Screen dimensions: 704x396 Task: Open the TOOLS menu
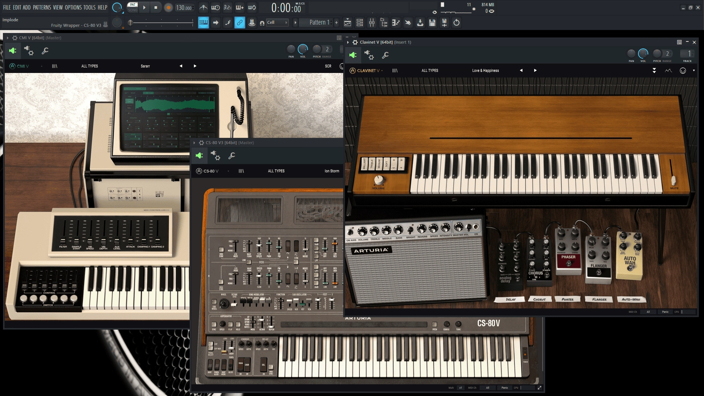coord(89,7)
